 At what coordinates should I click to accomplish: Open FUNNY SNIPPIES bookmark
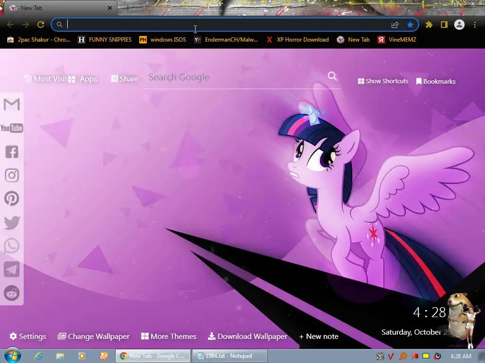click(105, 40)
